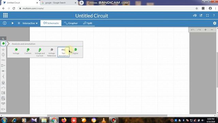Place a Current probe
The width and height of the screenshot is (218, 123).
tap(28, 51)
